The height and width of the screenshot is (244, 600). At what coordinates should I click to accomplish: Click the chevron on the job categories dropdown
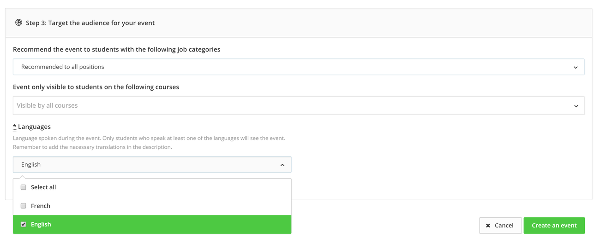[576, 67]
